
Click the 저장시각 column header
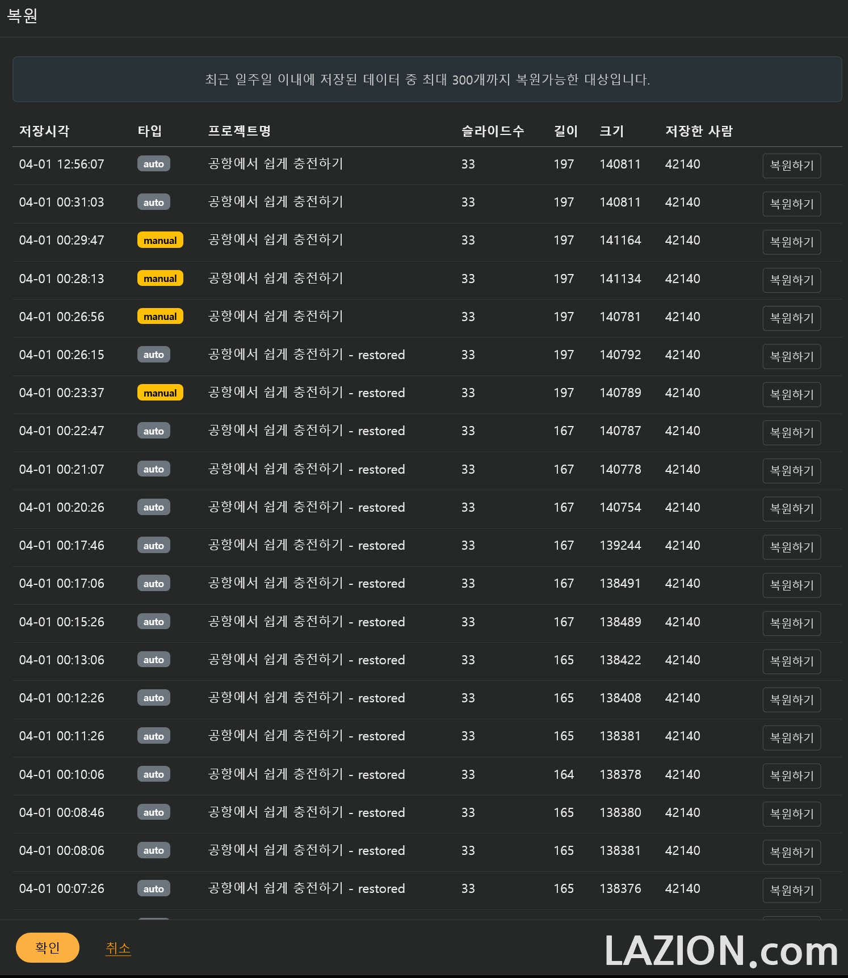pyautogui.click(x=44, y=131)
